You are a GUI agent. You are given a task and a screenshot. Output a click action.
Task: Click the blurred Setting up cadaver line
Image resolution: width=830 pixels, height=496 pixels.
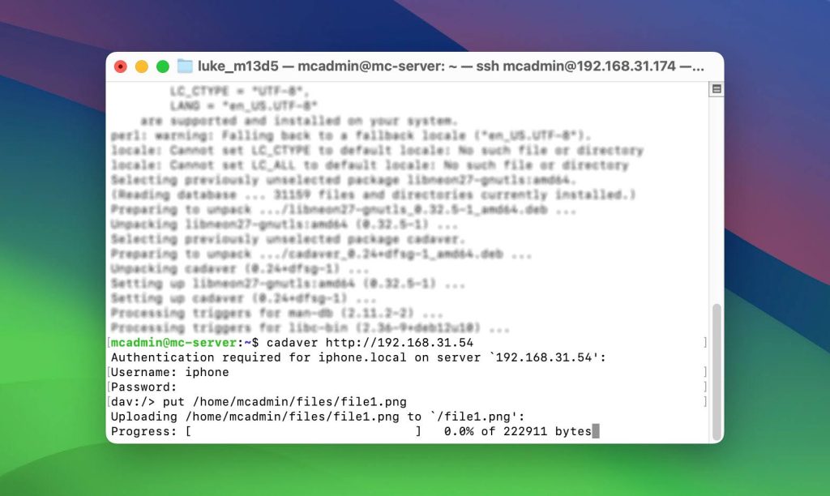243,298
